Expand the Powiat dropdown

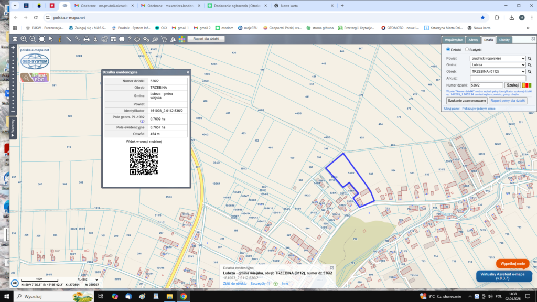point(498,58)
